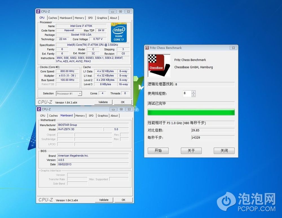Open Graphics tab in upper CPU-Z window
This screenshot has width=282, height=218.
tap(102, 18)
